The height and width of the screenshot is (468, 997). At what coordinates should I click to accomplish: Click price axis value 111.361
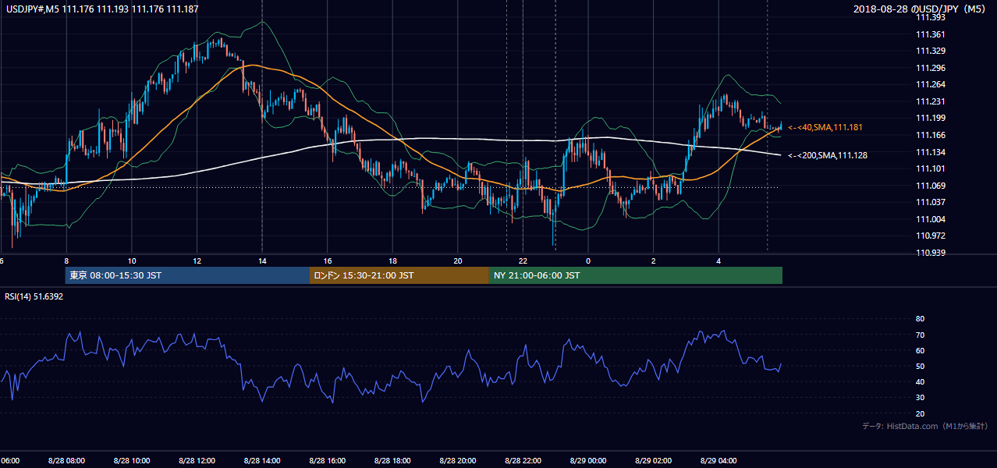pyautogui.click(x=930, y=34)
